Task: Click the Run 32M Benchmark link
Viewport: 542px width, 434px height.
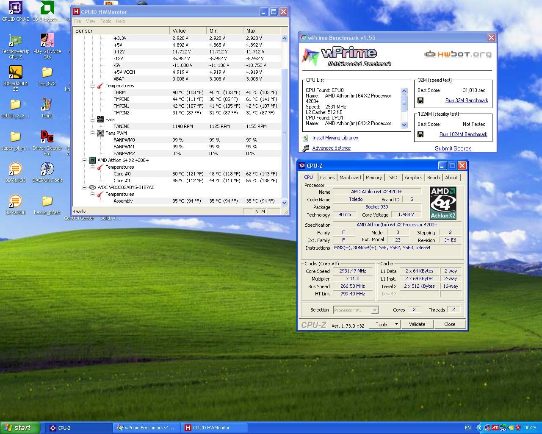Action: coord(467,100)
